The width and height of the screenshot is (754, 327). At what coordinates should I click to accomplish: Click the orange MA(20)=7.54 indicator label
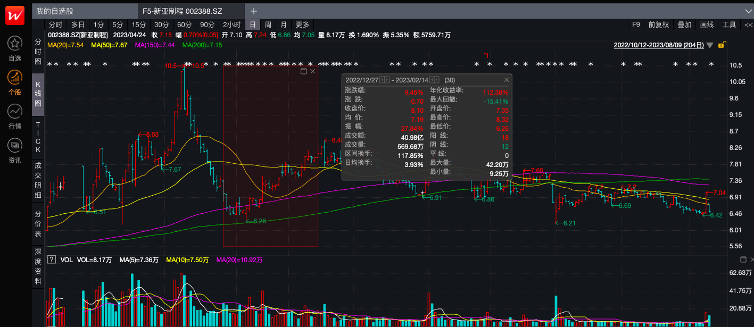pos(65,46)
